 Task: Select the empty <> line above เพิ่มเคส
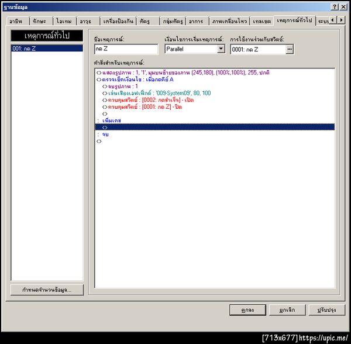(x=215, y=113)
